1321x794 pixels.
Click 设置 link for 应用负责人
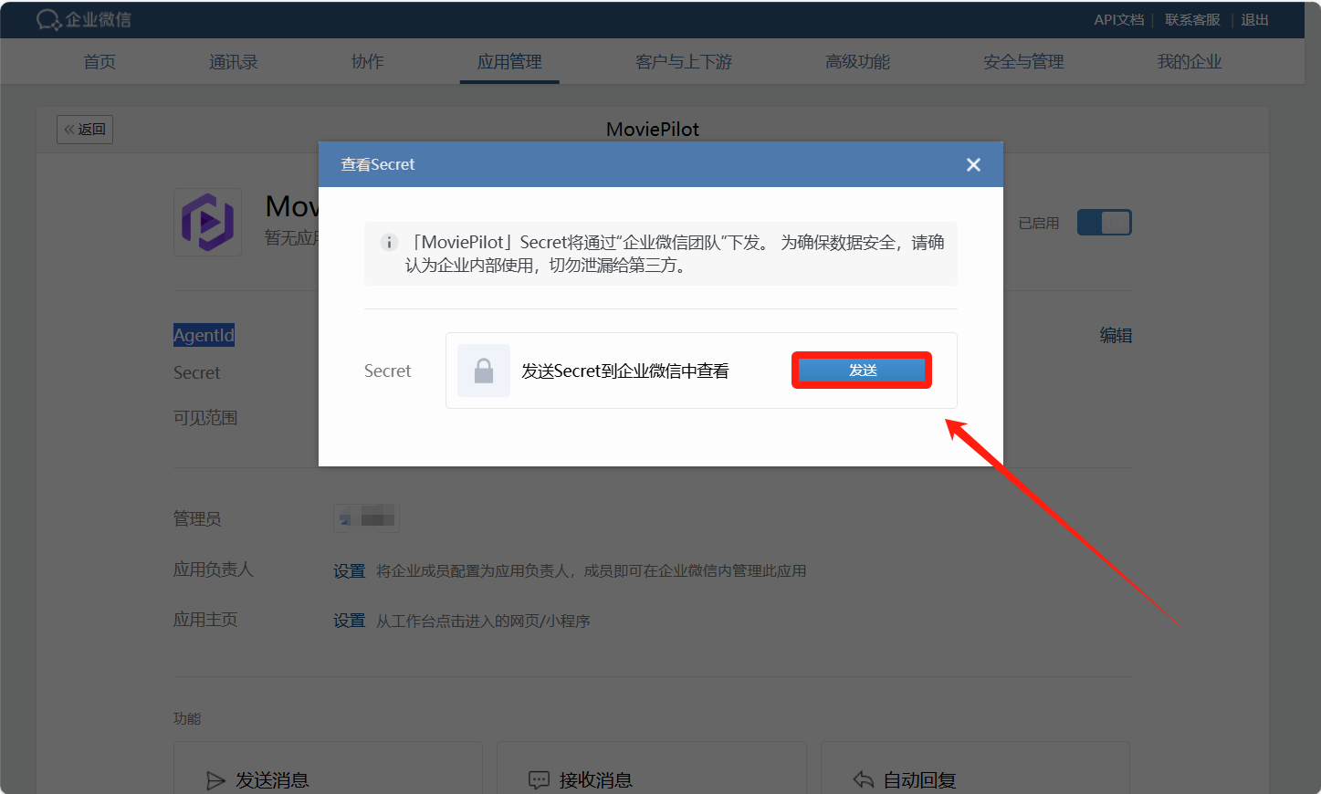(349, 571)
